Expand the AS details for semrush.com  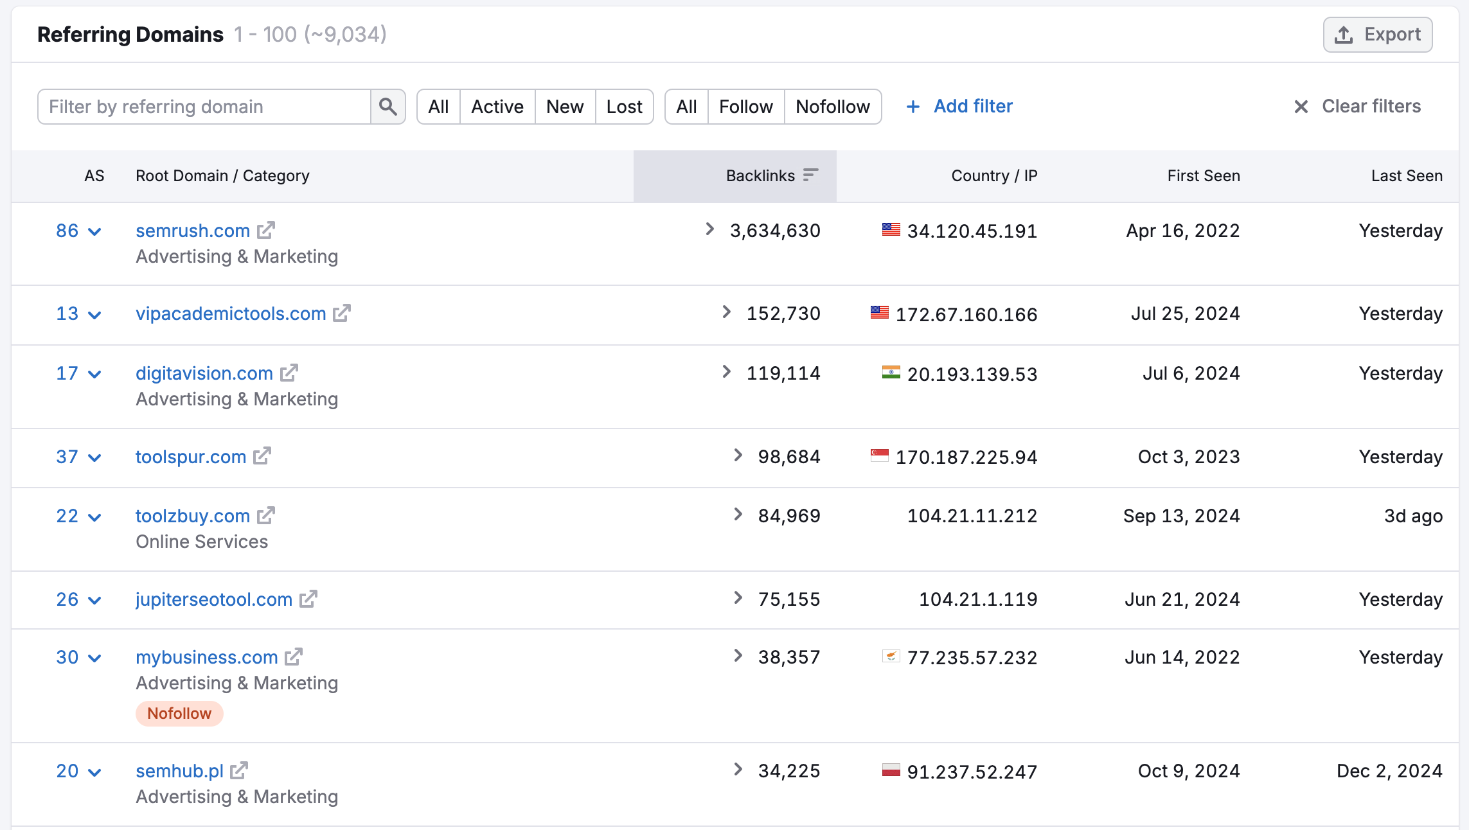[94, 231]
